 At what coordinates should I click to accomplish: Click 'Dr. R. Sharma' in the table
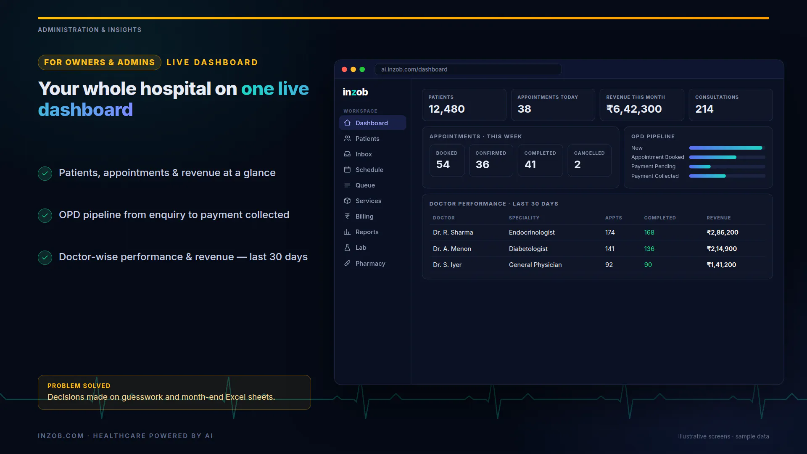point(453,232)
